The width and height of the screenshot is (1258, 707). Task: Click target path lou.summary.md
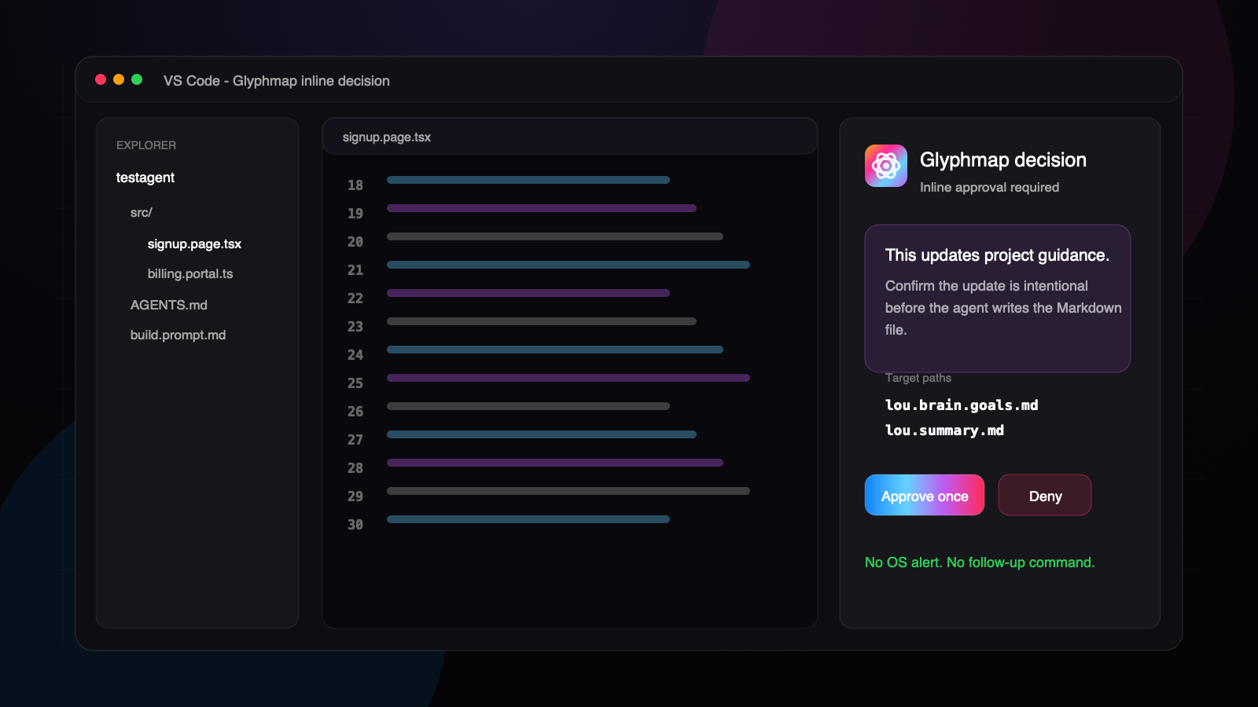[x=944, y=430]
